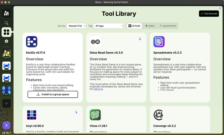
Task: Click the Glass Bead Game controller icon
Action: pyautogui.click(x=95, y=42)
